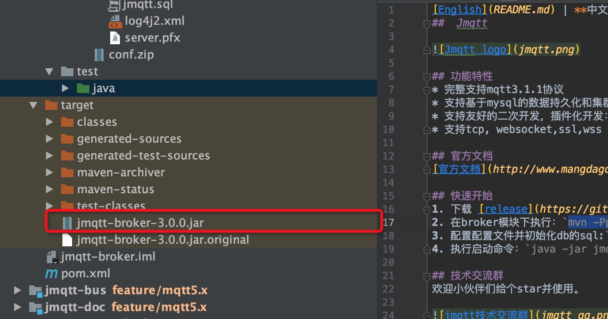Collapse the test folder
The width and height of the screenshot is (608, 319).
(x=49, y=71)
